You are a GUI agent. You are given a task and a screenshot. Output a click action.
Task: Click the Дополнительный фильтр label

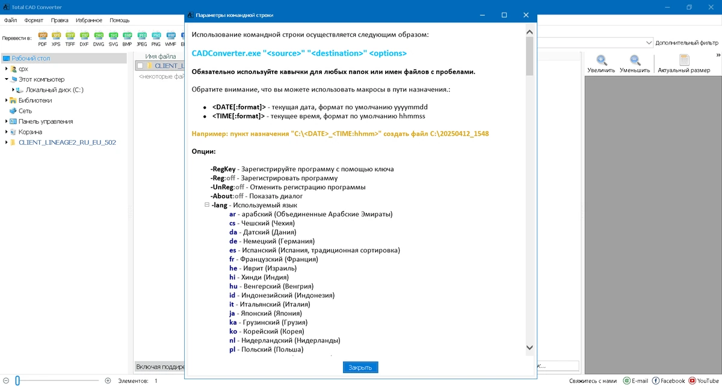coord(687,43)
